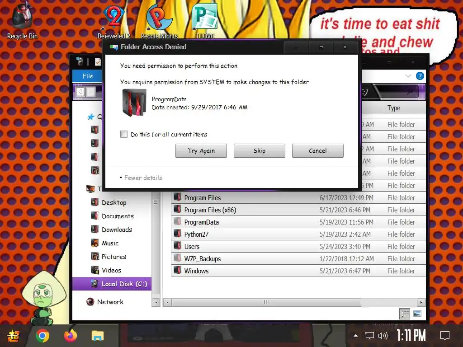Click the Explorer back navigation arrow

80,92
